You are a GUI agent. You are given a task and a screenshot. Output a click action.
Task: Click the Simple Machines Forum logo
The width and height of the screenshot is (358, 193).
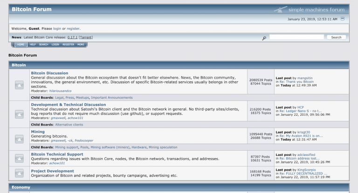click(309, 10)
